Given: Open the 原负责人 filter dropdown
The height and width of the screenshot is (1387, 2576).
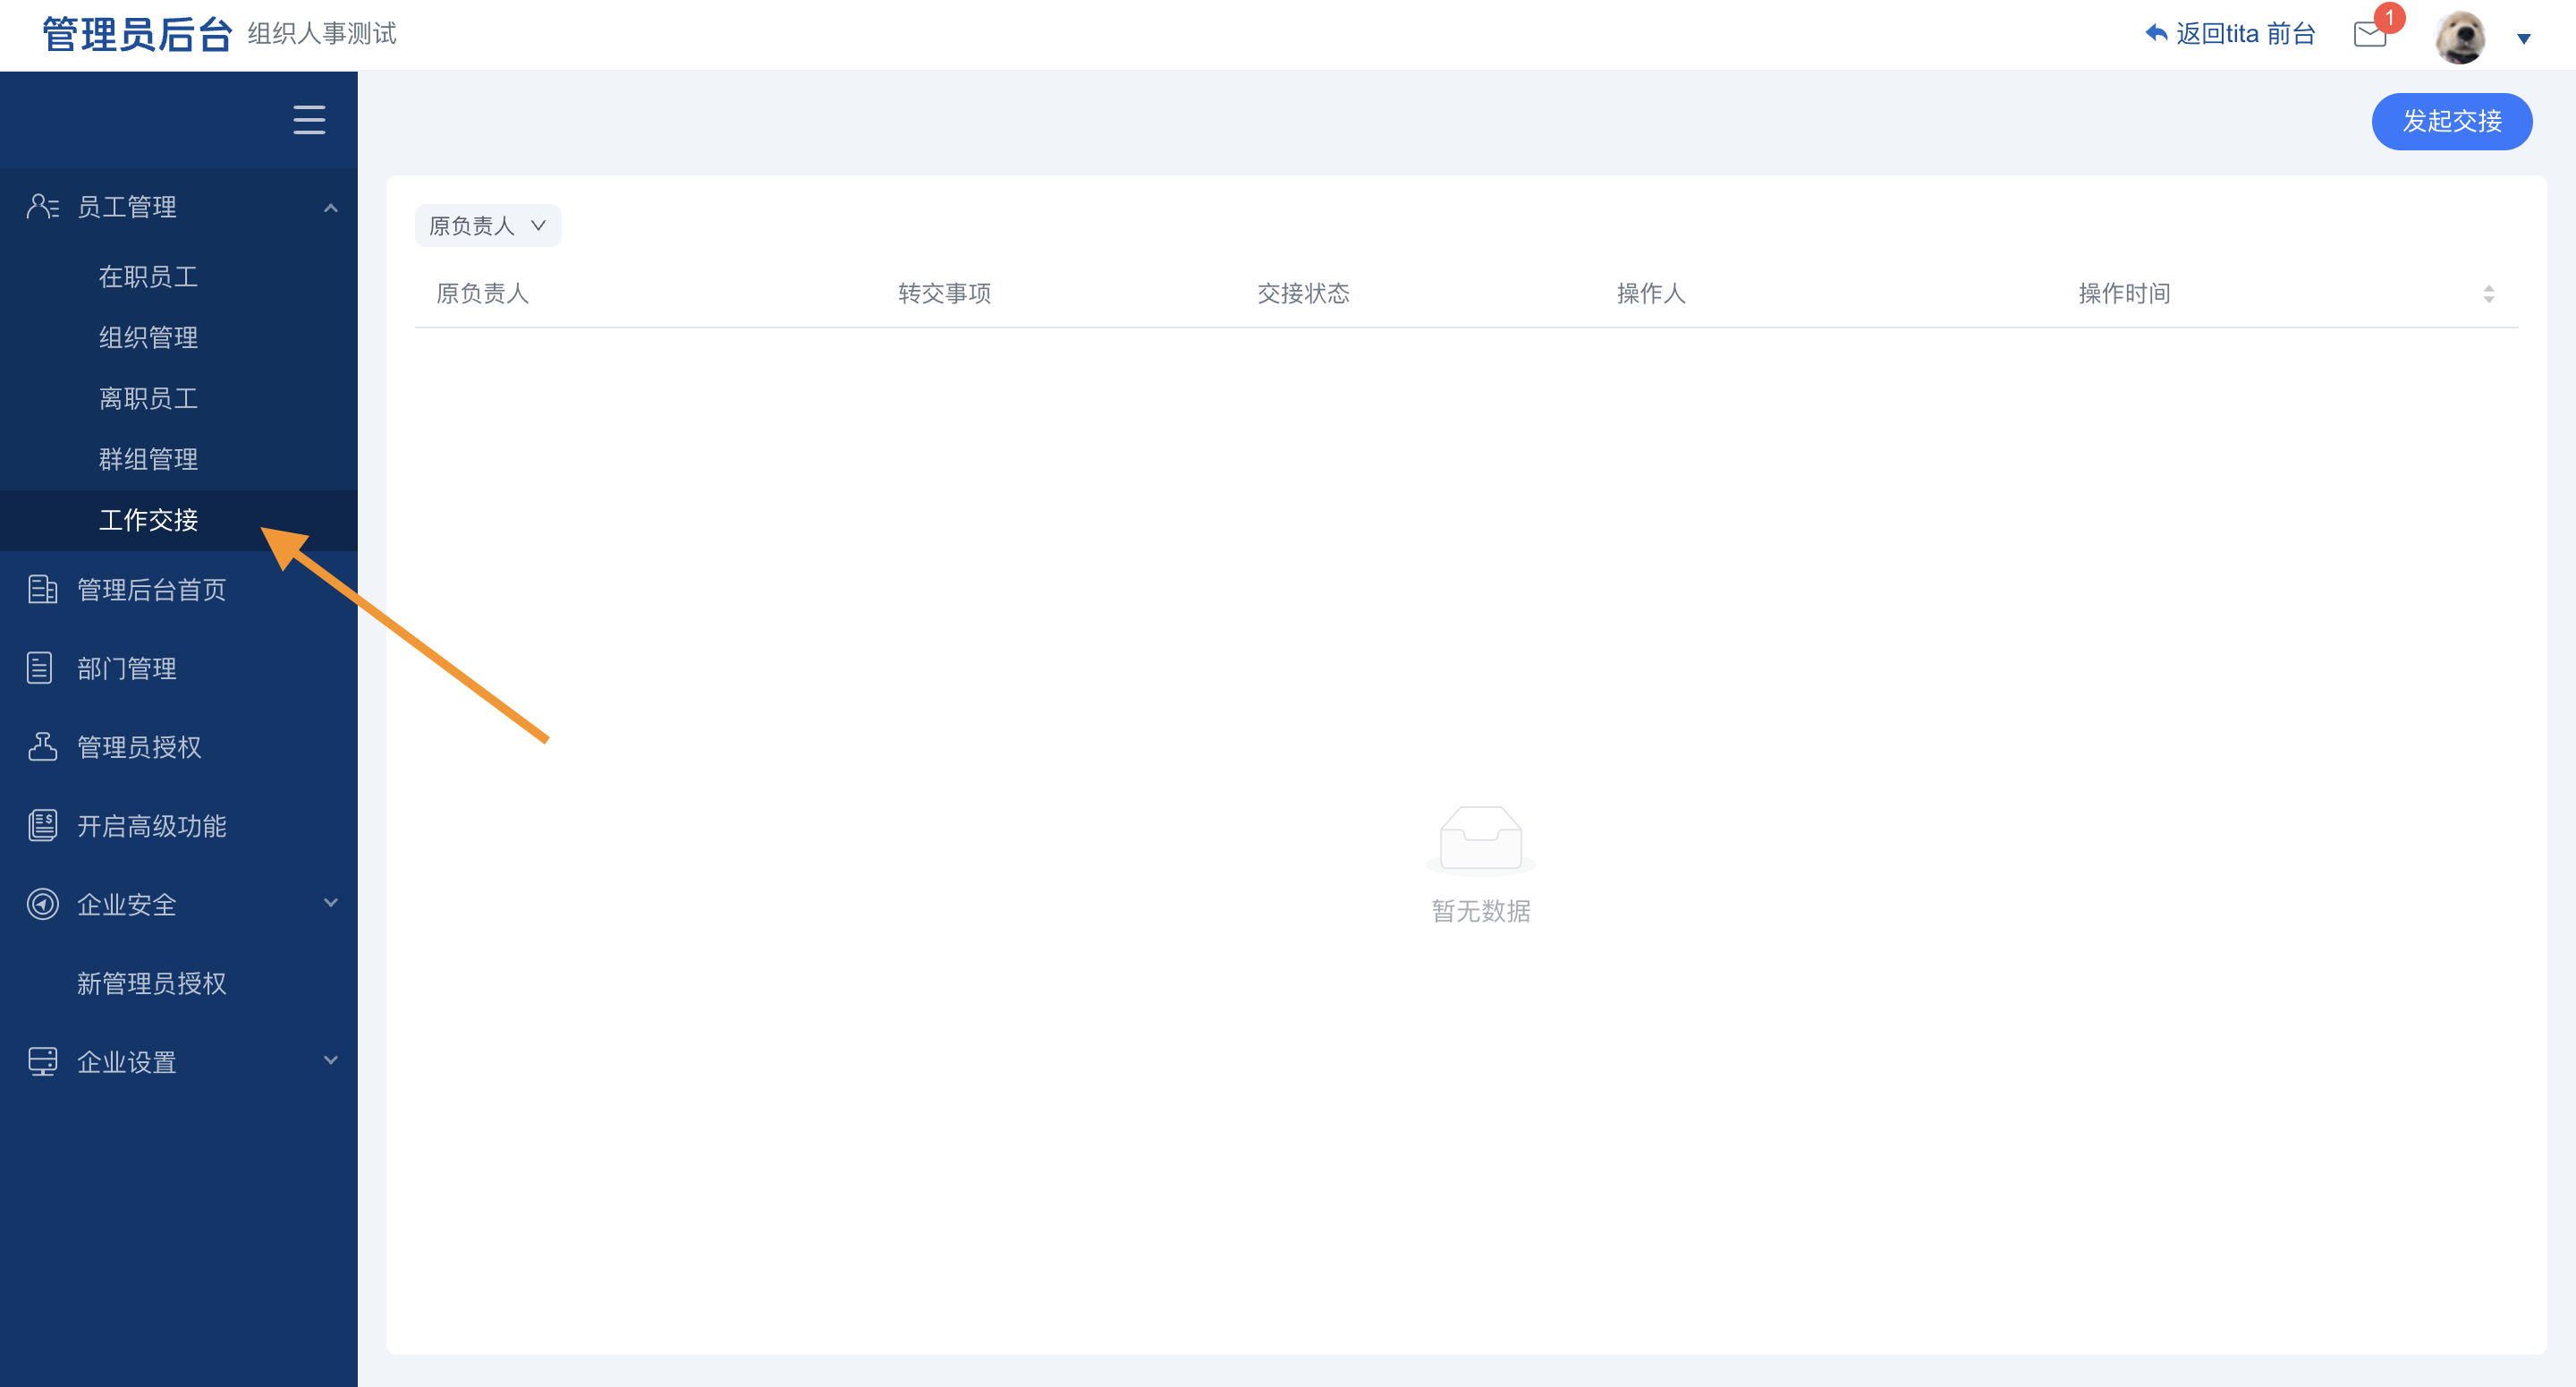Looking at the screenshot, I should [x=487, y=226].
